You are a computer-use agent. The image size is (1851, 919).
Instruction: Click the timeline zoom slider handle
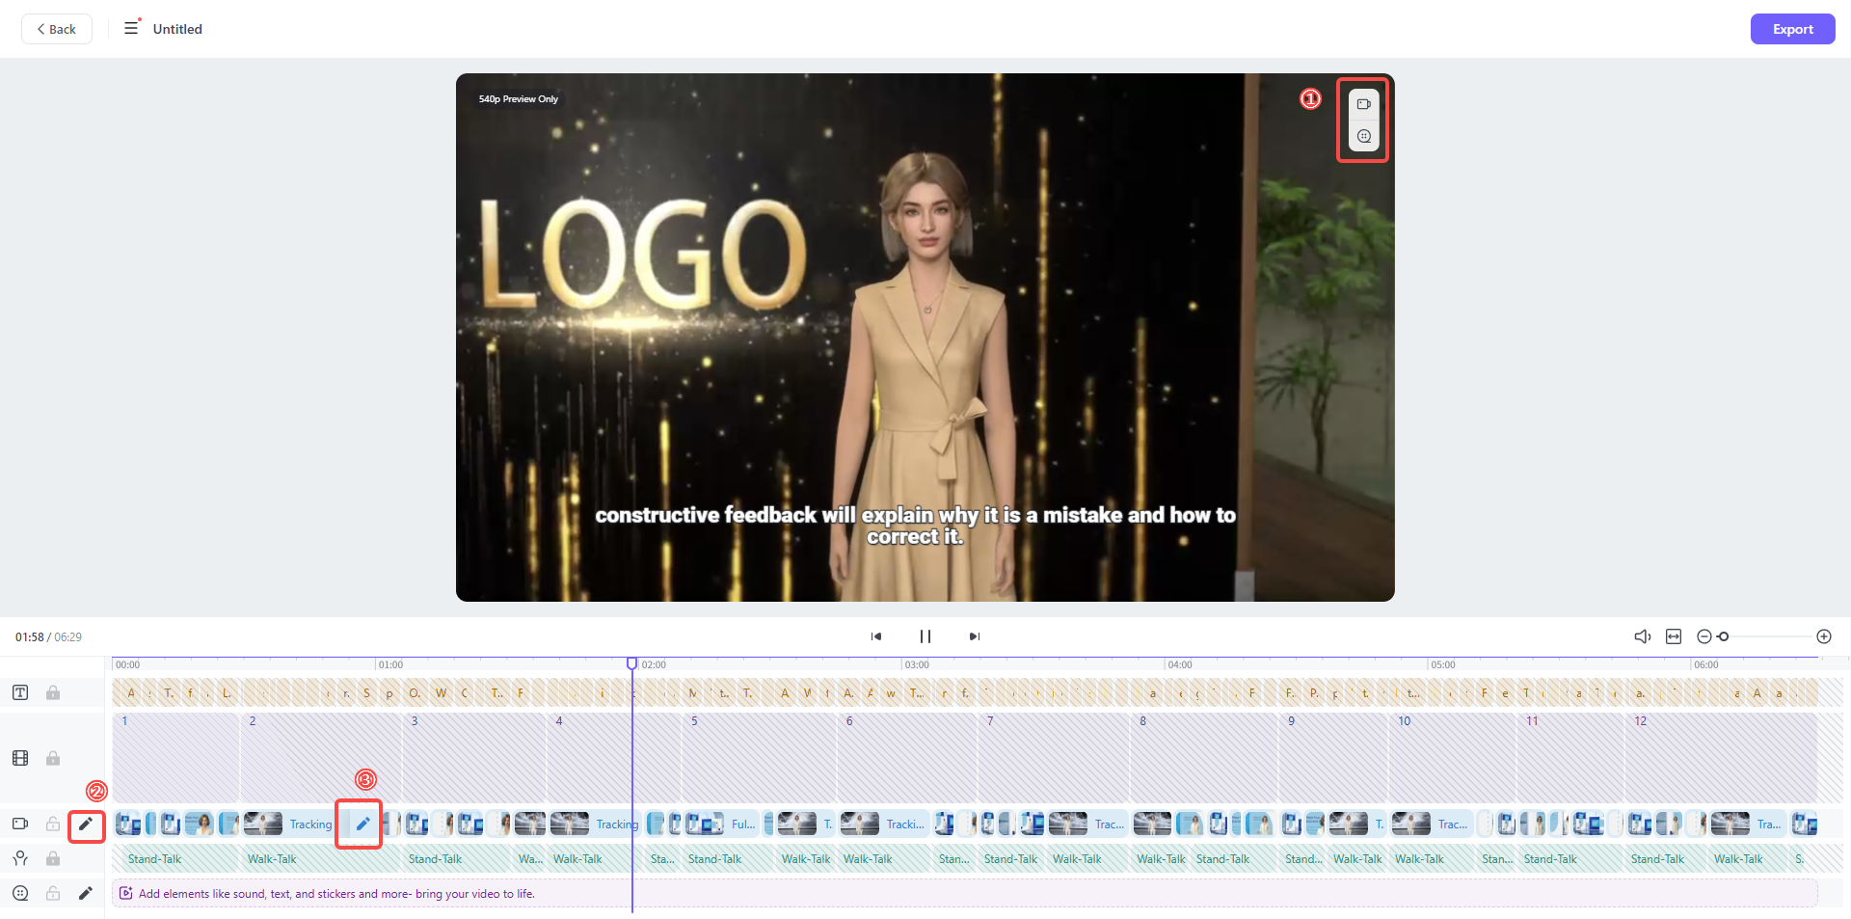(x=1723, y=636)
